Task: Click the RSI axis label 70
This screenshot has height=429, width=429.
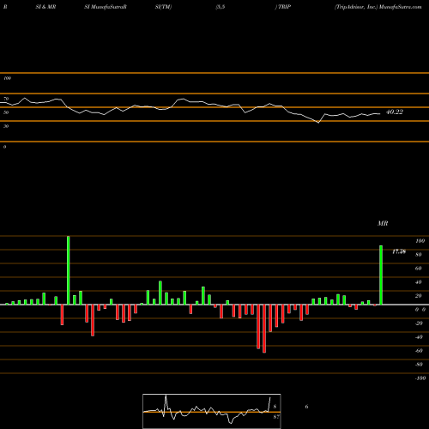Action: pyautogui.click(x=6, y=99)
